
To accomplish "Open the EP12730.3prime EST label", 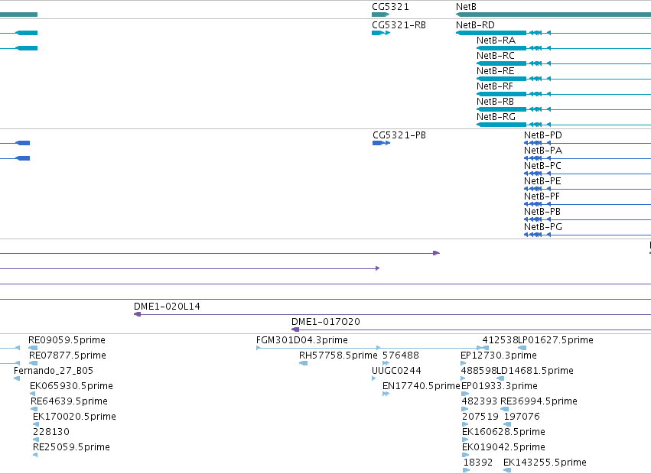I will pyautogui.click(x=499, y=355).
